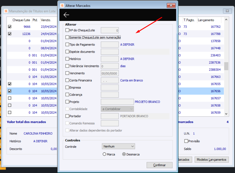This screenshot has width=235, height=173.
Task: Click the Cheque/Lote column header
Action: pyautogui.click(x=21, y=20)
